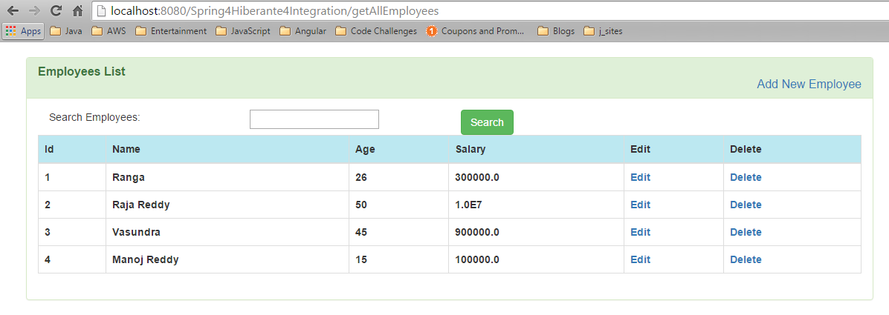Open the Code Challenges bookmarks folder
This screenshot has width=889, height=315.
376,31
